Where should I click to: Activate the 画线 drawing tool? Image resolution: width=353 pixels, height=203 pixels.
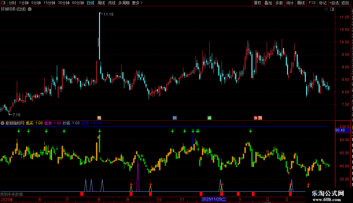301,3
